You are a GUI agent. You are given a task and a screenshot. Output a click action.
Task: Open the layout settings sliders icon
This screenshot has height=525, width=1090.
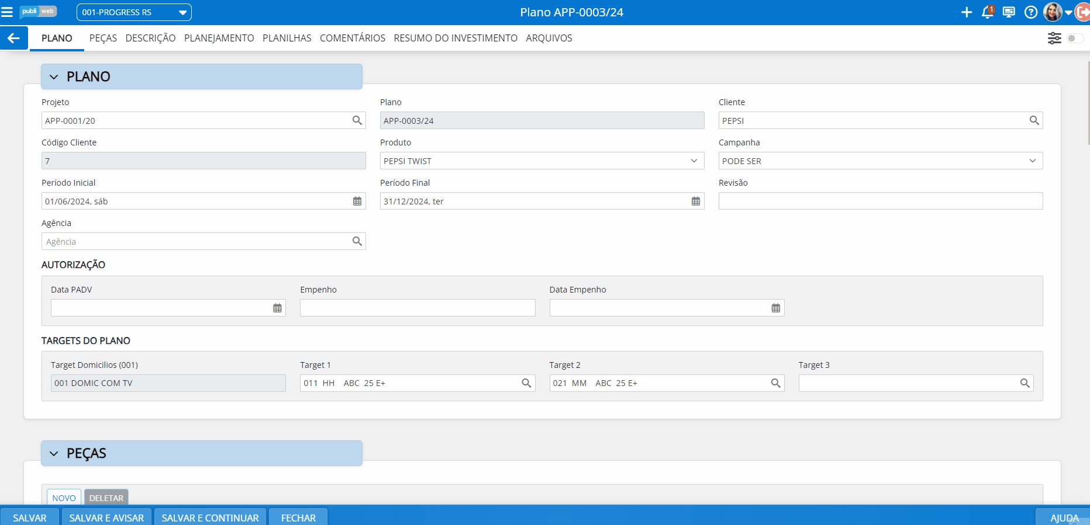1054,38
